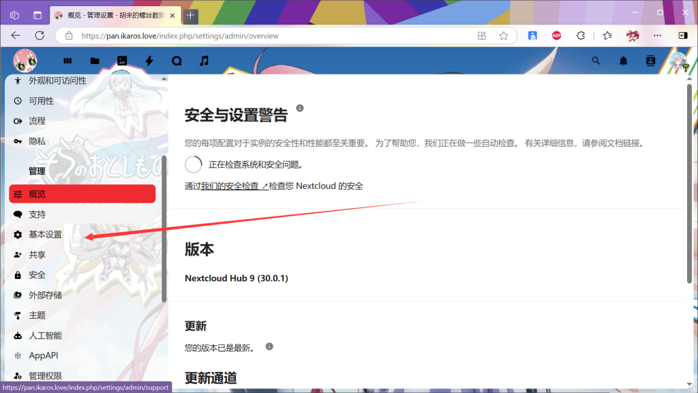Screen dimensions: 698x393
Task: Open tab actions menu icon
Action: click(37, 16)
